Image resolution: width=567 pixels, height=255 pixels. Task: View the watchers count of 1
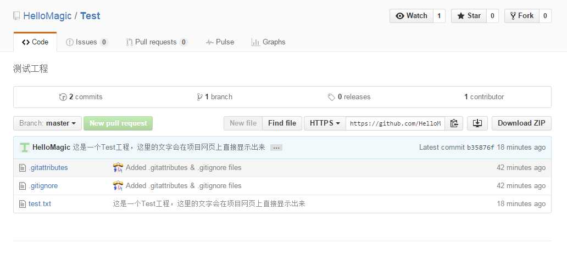[x=439, y=16]
